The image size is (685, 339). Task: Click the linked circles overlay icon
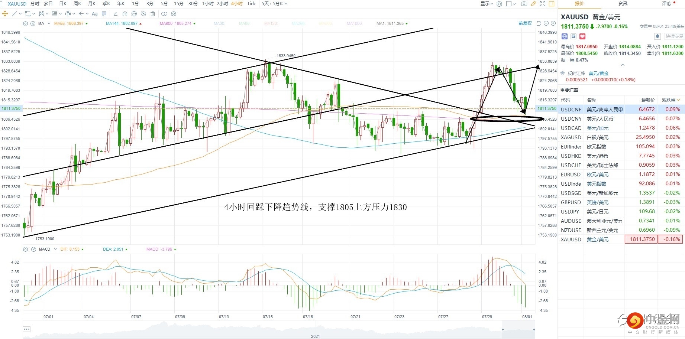coord(164,14)
